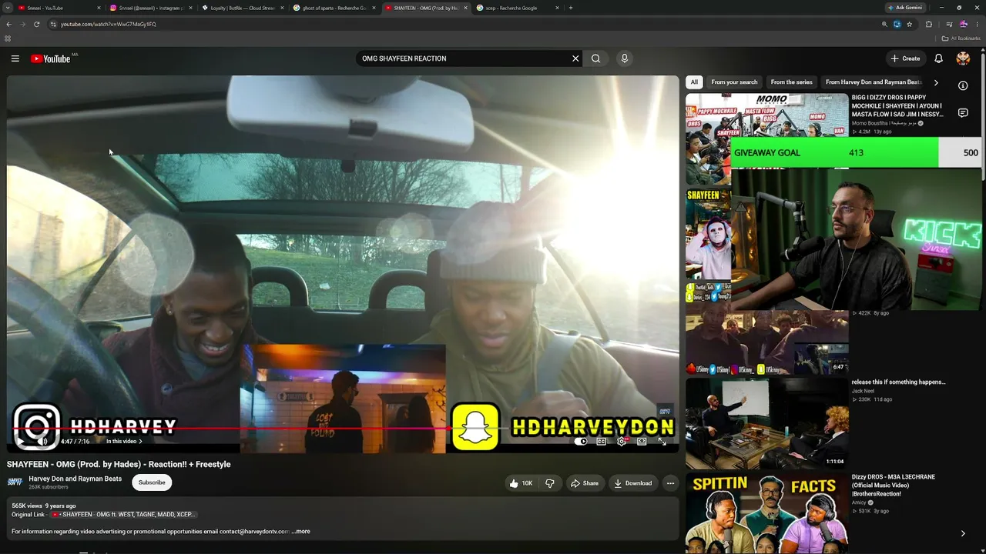Image resolution: width=986 pixels, height=554 pixels.
Task: Open the original SHAYFEEN - OMG video link
Action: pos(123,515)
